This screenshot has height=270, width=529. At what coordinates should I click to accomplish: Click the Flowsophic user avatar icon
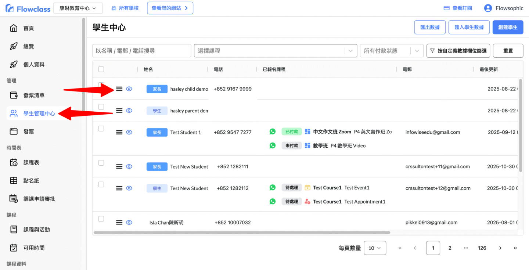[488, 8]
